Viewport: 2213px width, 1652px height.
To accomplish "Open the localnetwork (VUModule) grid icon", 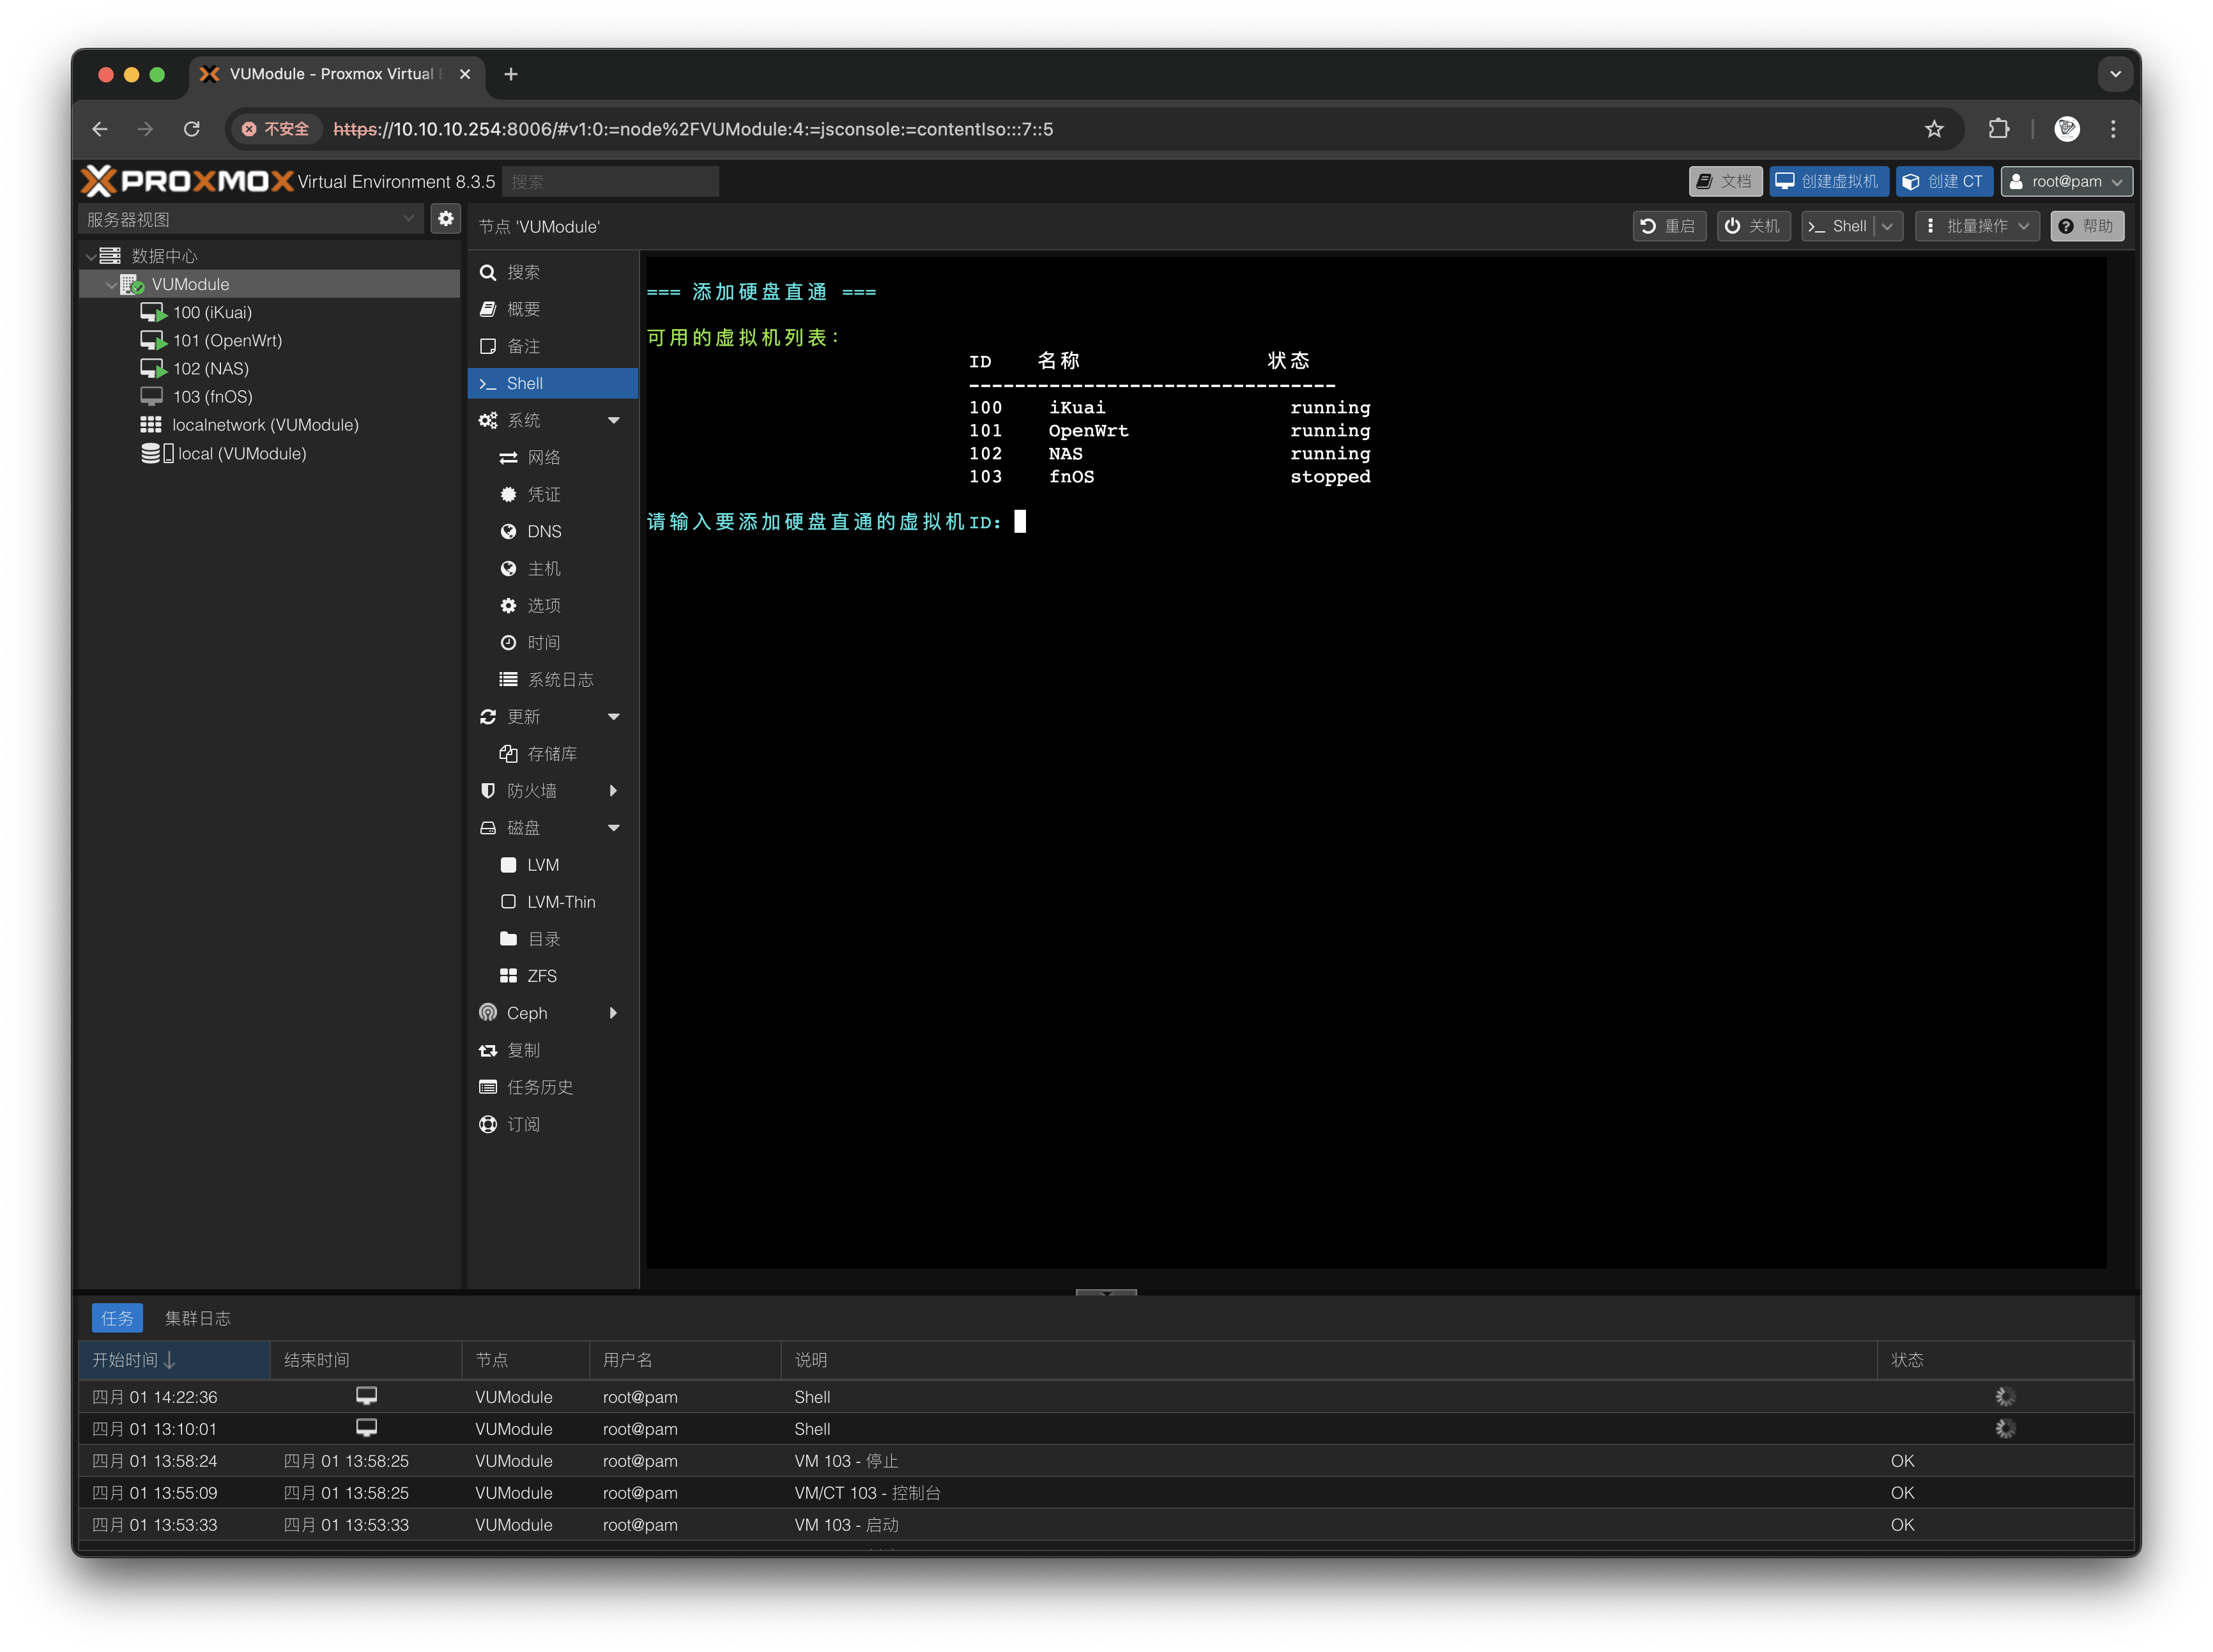I will tap(151, 425).
